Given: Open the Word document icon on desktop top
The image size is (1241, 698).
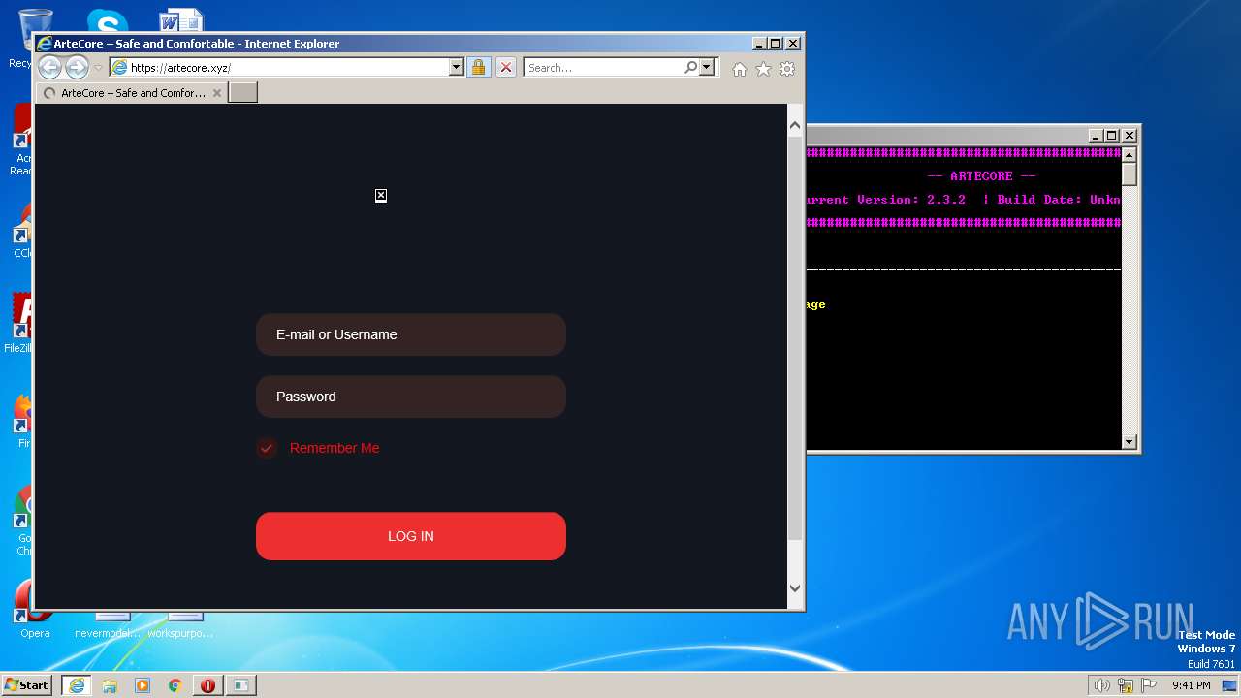Looking at the screenshot, I should [181, 21].
